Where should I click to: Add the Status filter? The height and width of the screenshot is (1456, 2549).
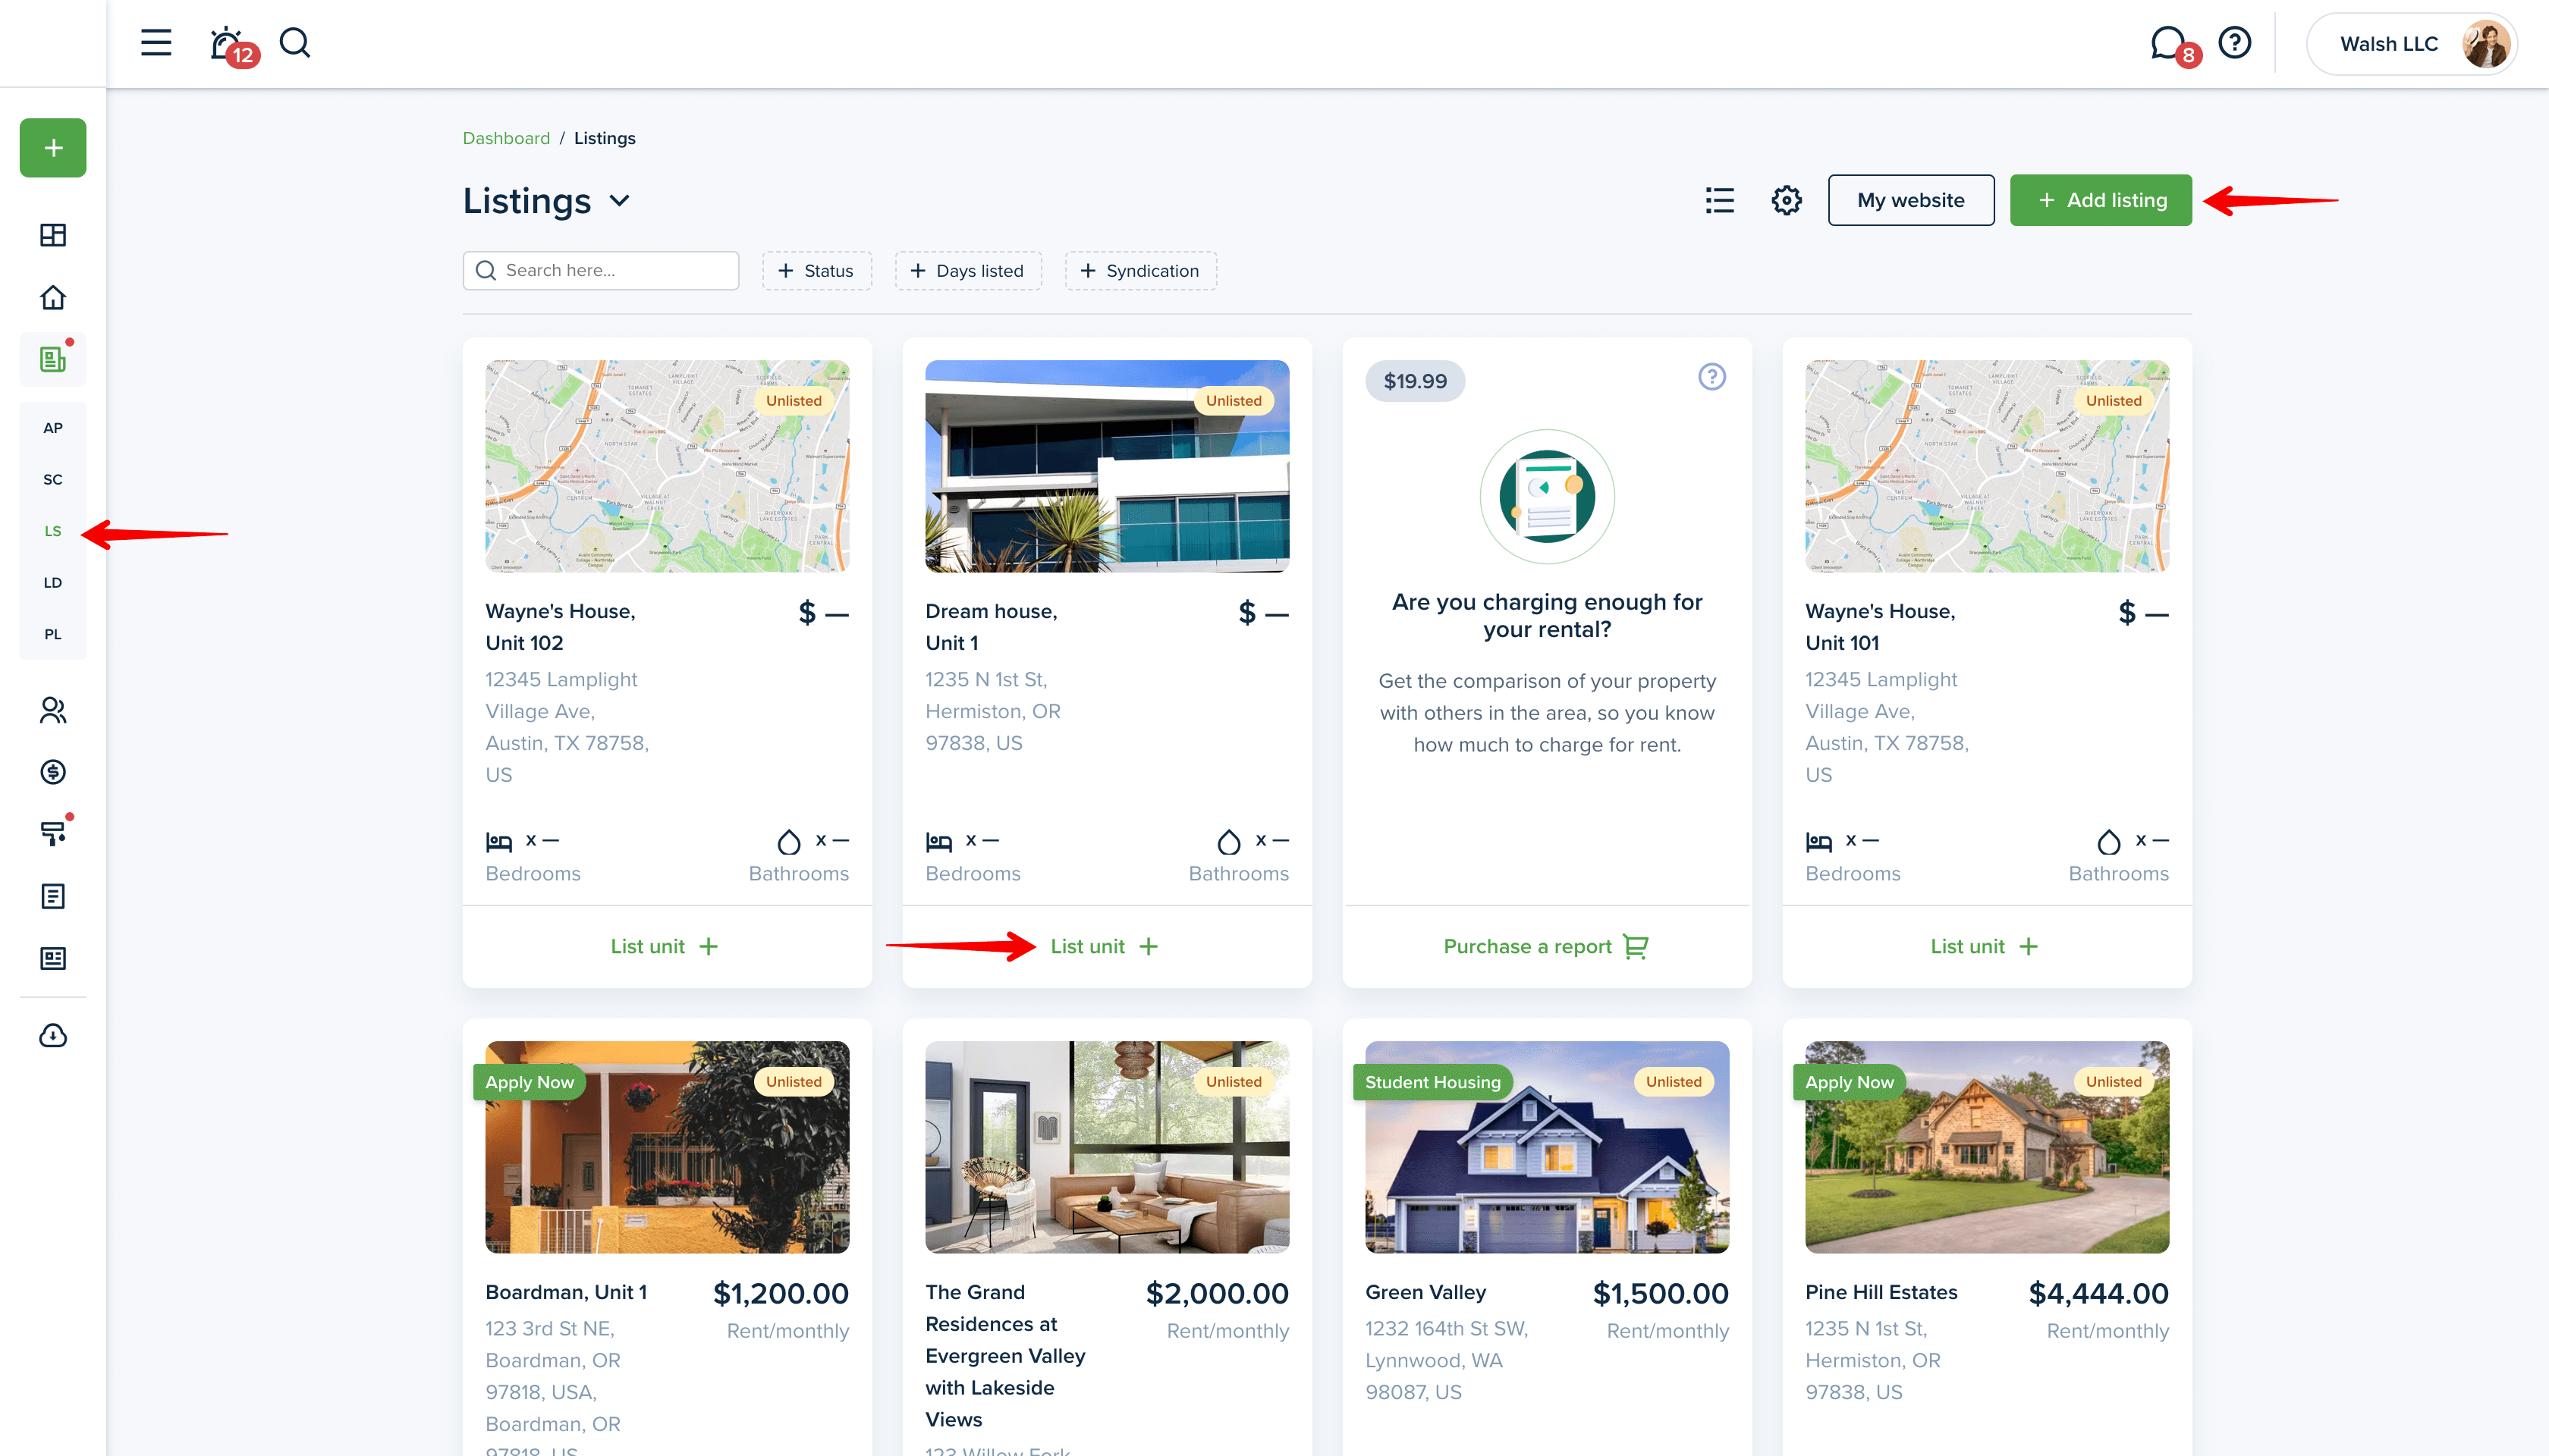click(816, 271)
